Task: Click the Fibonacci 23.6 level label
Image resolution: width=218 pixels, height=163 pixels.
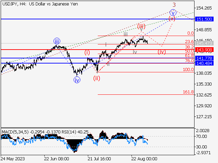Action: pos(189,42)
